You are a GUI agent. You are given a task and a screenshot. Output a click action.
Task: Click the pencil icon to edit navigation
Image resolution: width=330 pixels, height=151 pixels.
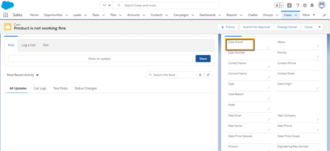click(324, 15)
